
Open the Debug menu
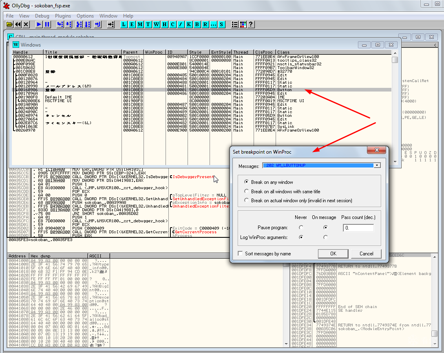point(42,16)
